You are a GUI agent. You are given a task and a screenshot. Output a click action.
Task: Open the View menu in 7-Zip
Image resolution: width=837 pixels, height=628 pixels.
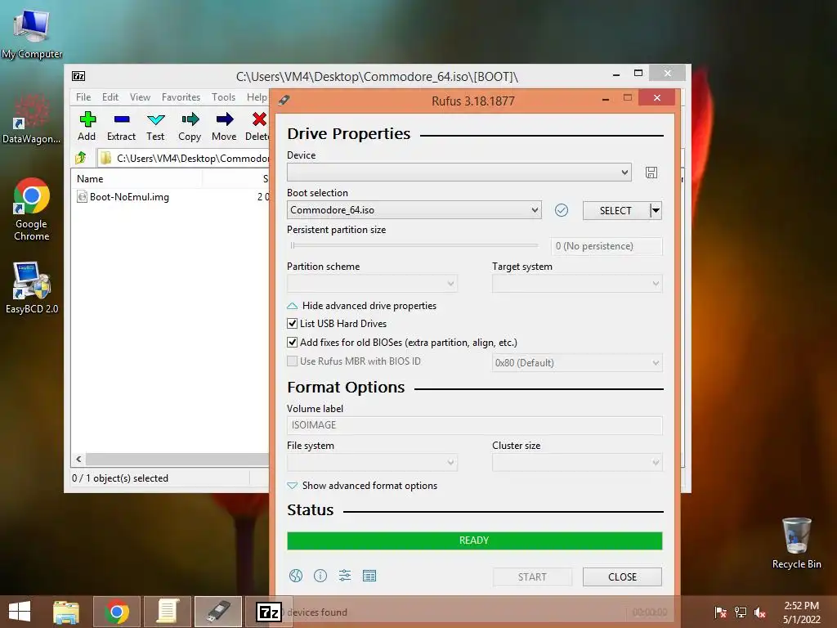pos(140,97)
